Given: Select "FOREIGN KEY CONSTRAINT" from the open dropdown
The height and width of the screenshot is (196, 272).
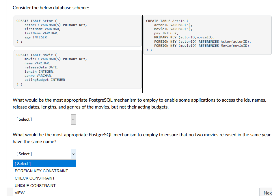Looking at the screenshot, I should click(x=41, y=171).
